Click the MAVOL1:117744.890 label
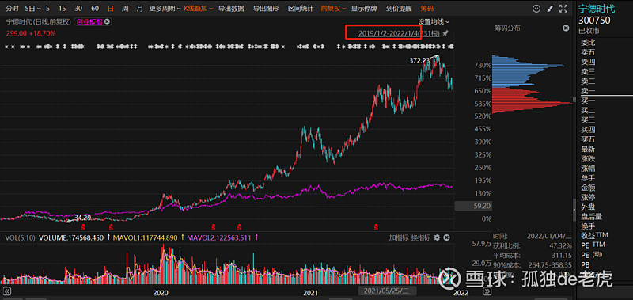The width and height of the screenshot is (633, 300). click(x=145, y=237)
